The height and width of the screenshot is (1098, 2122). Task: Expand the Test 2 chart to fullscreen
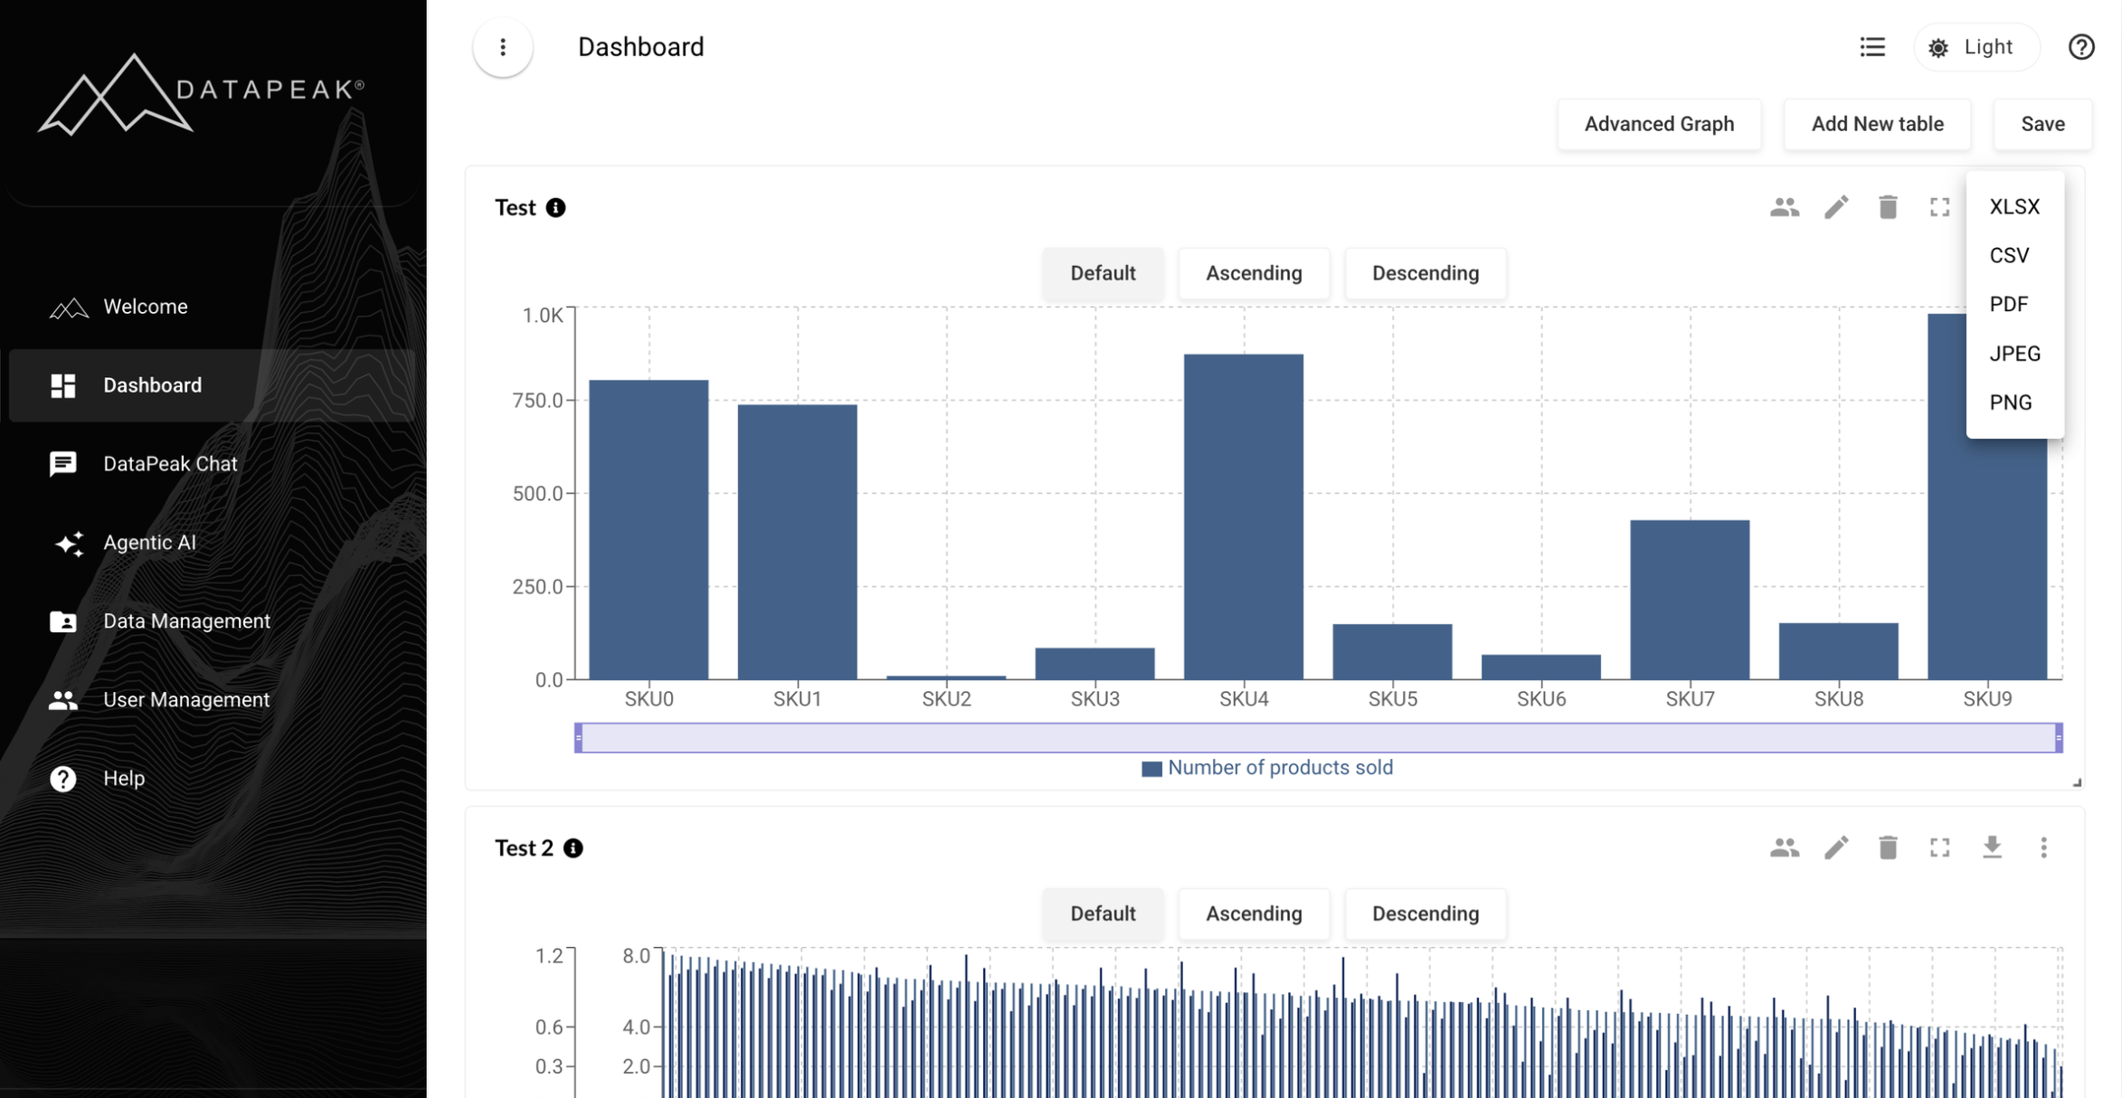(x=1939, y=847)
